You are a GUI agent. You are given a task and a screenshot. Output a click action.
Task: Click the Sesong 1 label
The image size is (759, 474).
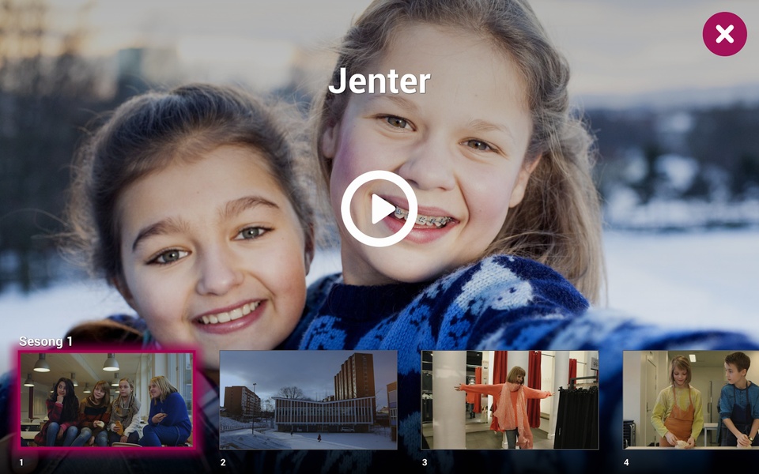46,341
